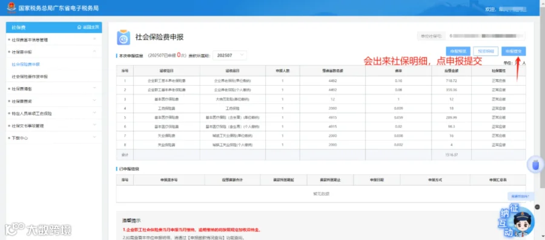Click the 申报预览 button
545x240 pixels.
[x=458, y=51]
